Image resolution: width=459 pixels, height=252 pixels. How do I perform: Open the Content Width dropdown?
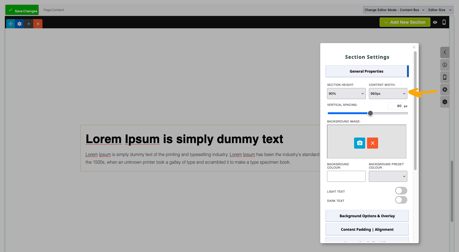coord(388,94)
